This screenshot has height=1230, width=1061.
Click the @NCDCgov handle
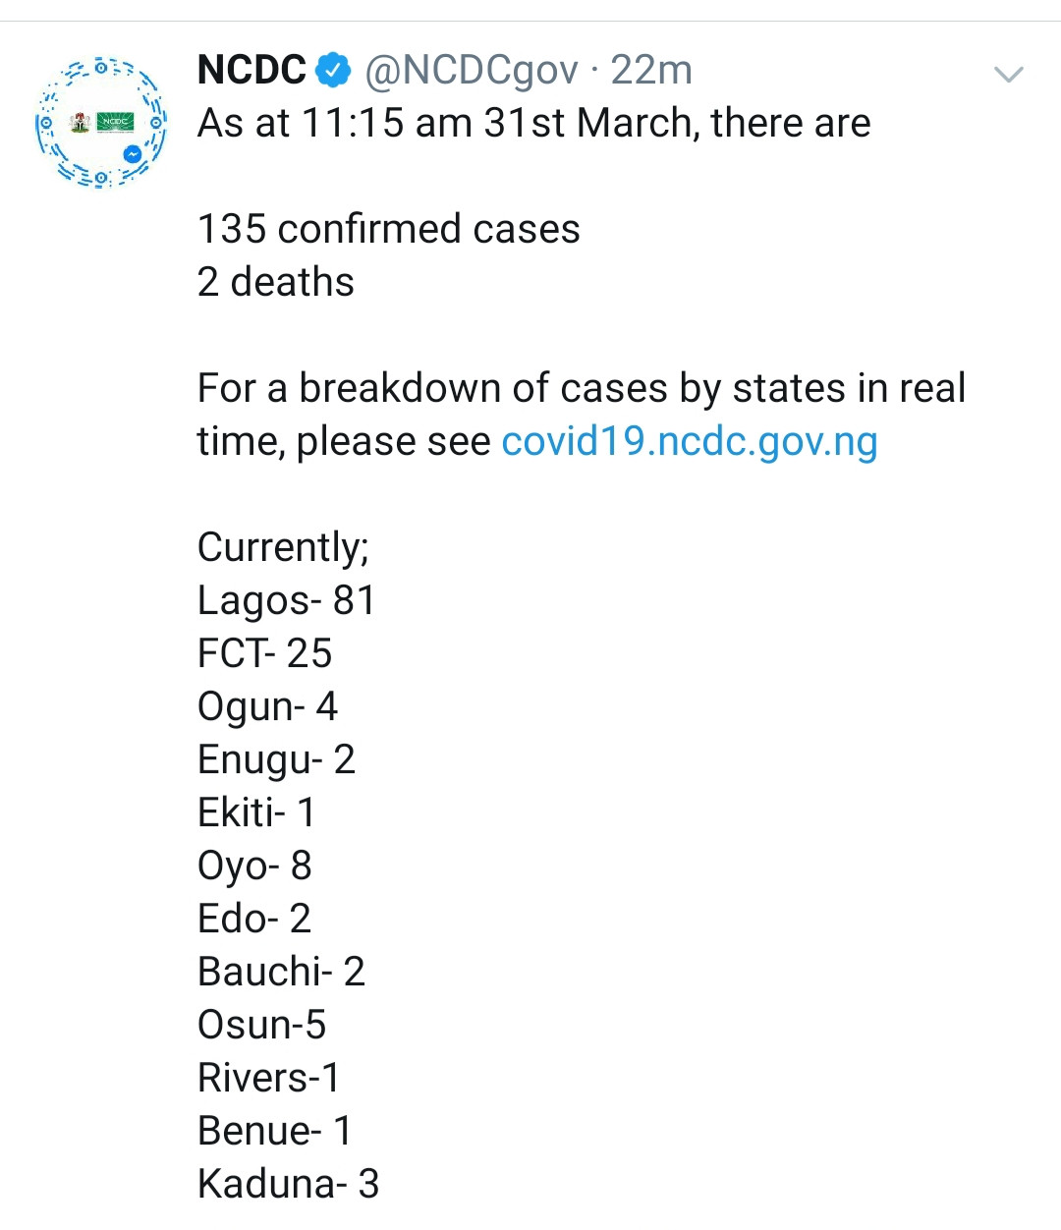pos(472,71)
